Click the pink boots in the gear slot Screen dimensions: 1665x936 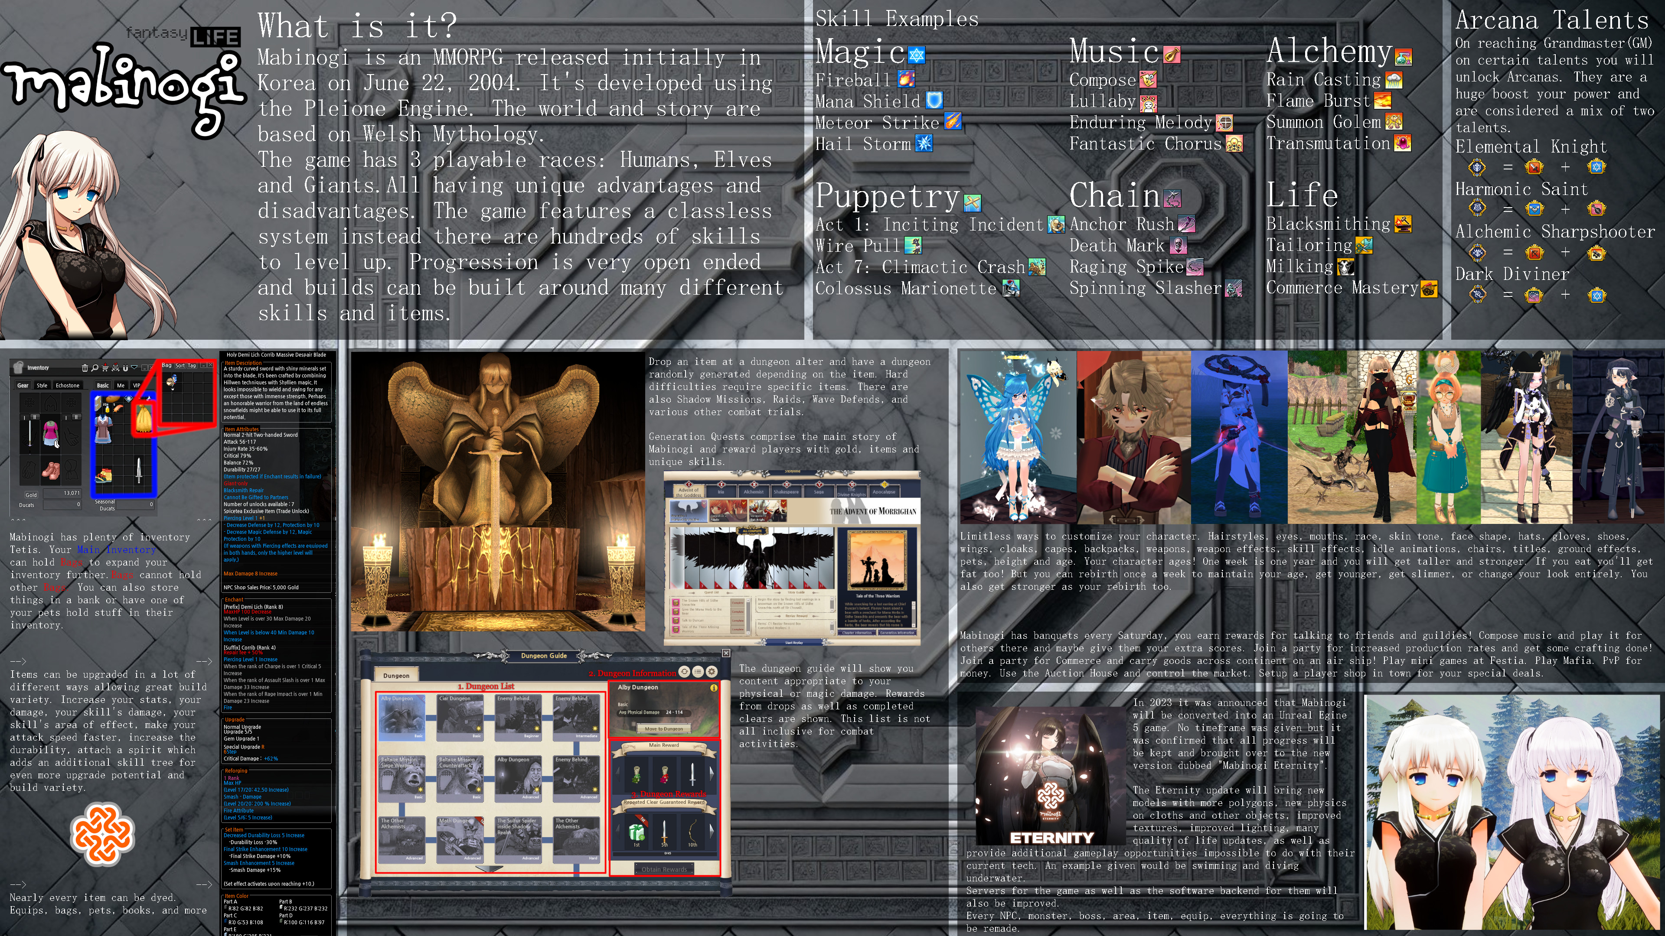(x=51, y=471)
